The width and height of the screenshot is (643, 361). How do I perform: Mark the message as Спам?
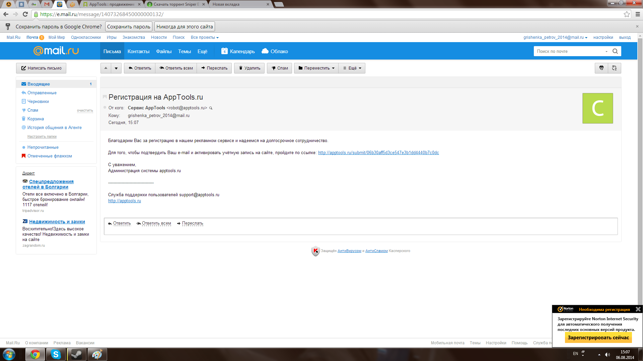(280, 68)
